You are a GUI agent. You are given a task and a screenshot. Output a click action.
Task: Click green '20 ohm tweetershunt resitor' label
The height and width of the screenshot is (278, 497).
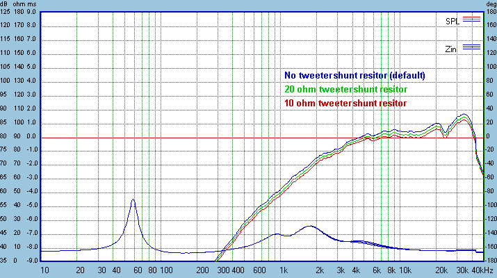tap(346, 89)
